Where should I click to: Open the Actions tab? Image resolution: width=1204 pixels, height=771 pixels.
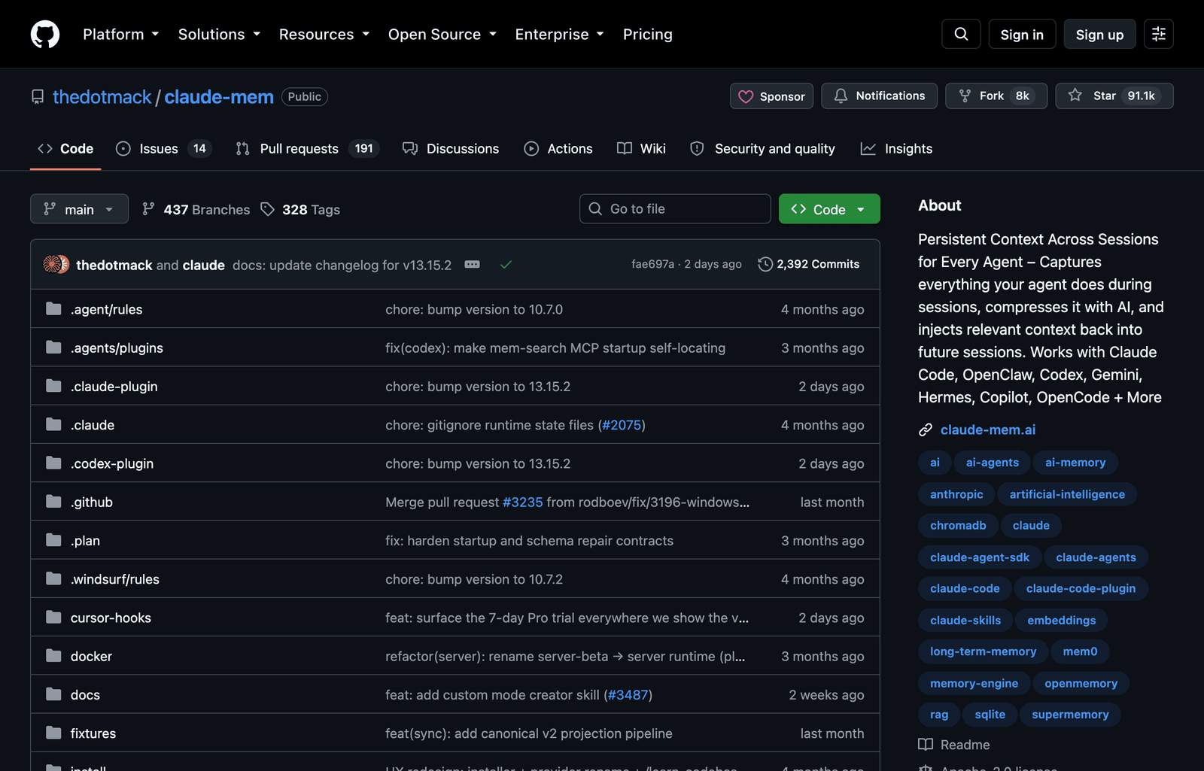[558, 149]
